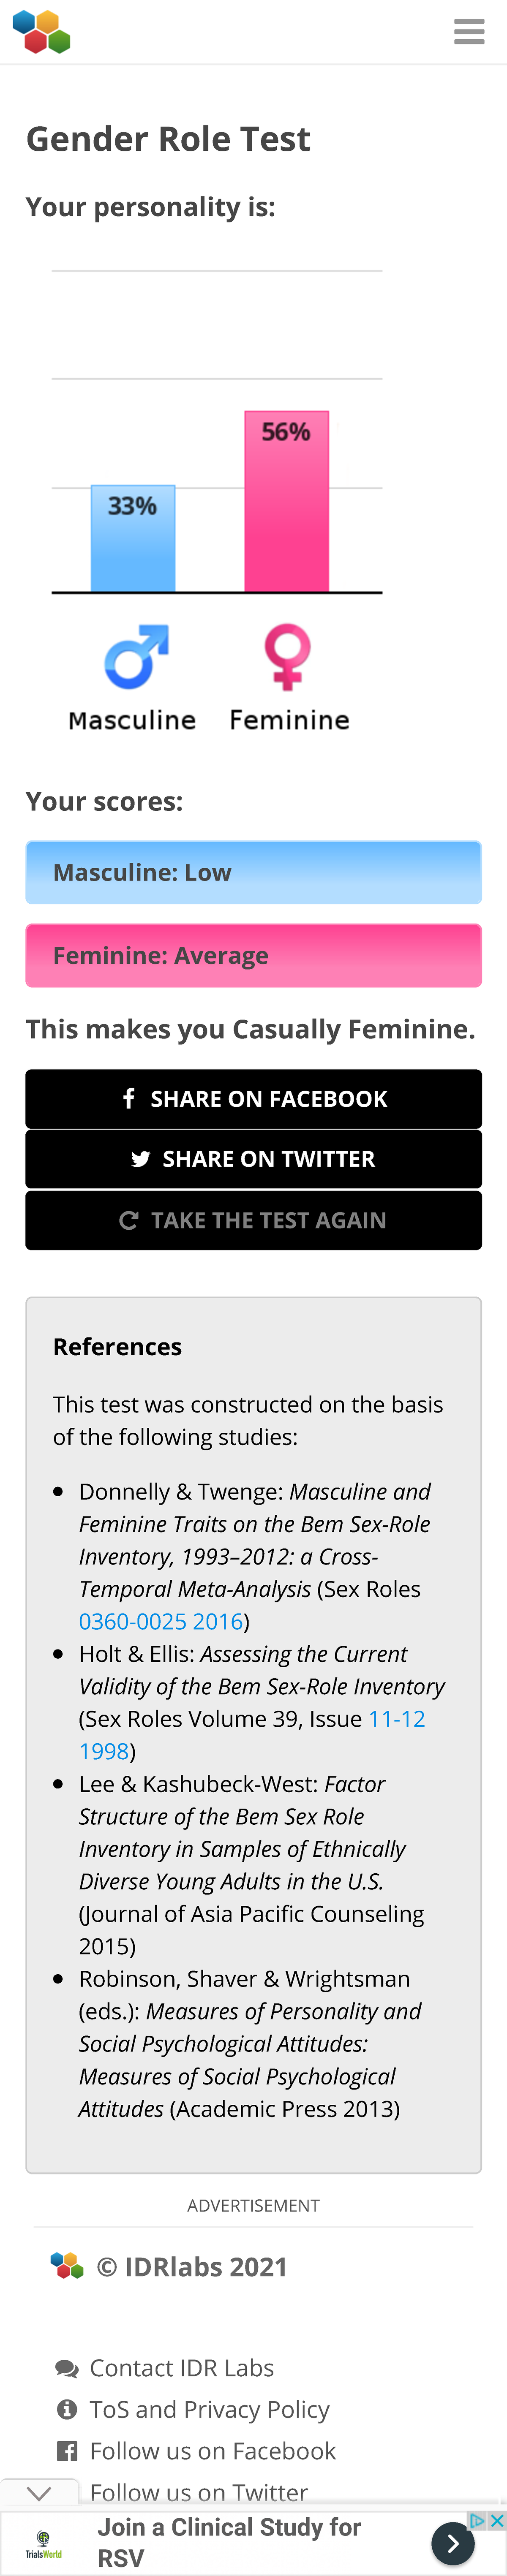Screen dimensions: 507x2576
Task: Click the IDRlabs logo in header
Action: [x=41, y=32]
